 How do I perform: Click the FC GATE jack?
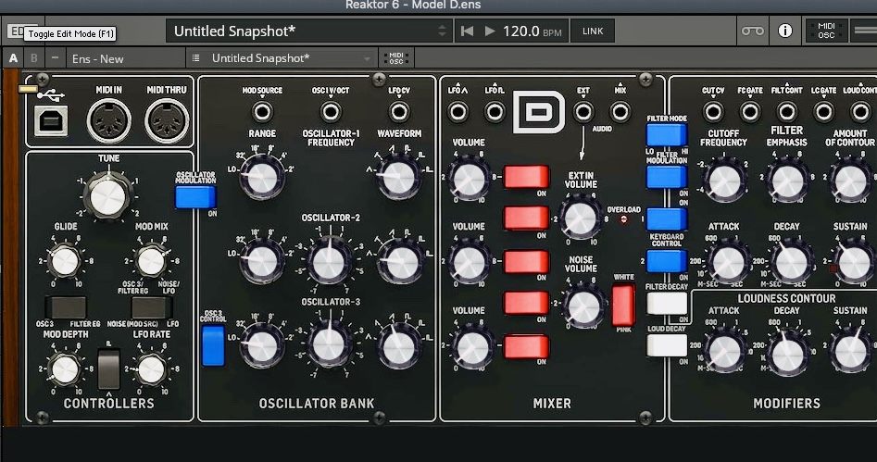pos(750,112)
